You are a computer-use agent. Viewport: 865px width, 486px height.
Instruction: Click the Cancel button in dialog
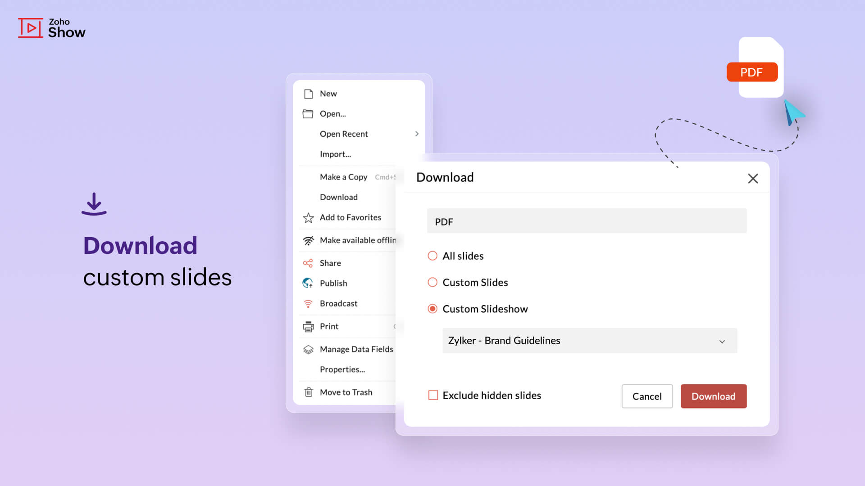tap(647, 396)
